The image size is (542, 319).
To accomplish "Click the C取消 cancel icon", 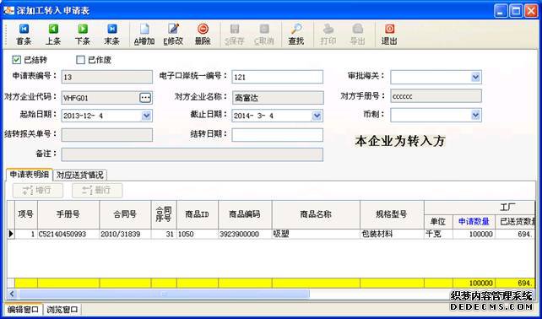I will click(x=264, y=35).
